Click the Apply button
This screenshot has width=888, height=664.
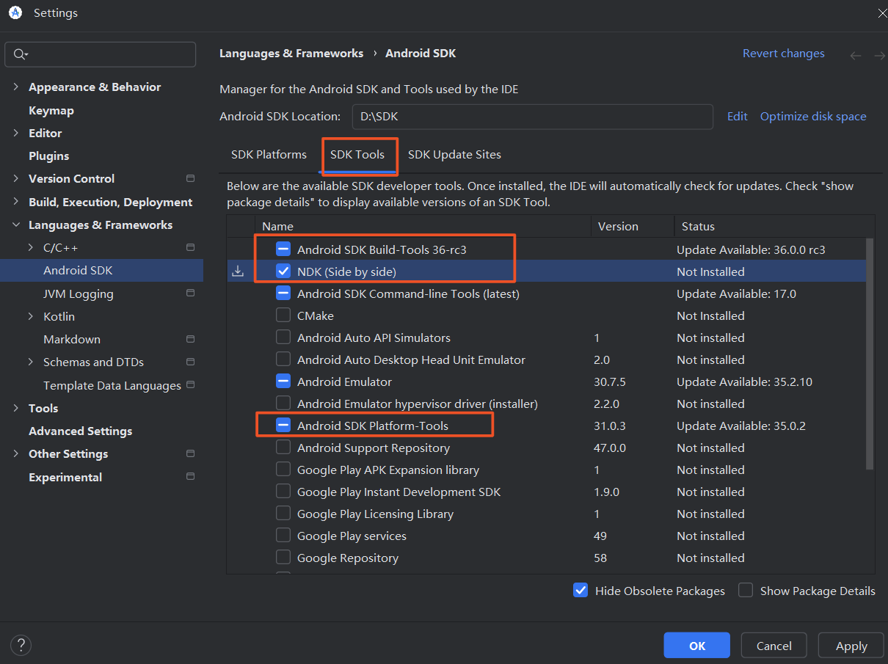pyautogui.click(x=851, y=646)
